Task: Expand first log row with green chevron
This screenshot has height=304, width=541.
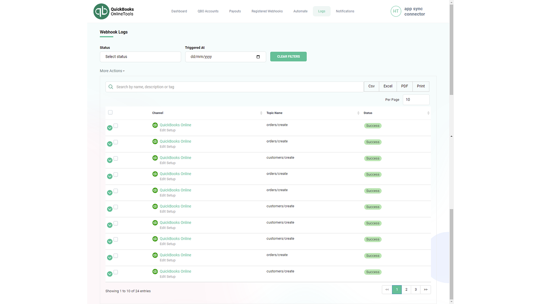Action: pos(110,128)
